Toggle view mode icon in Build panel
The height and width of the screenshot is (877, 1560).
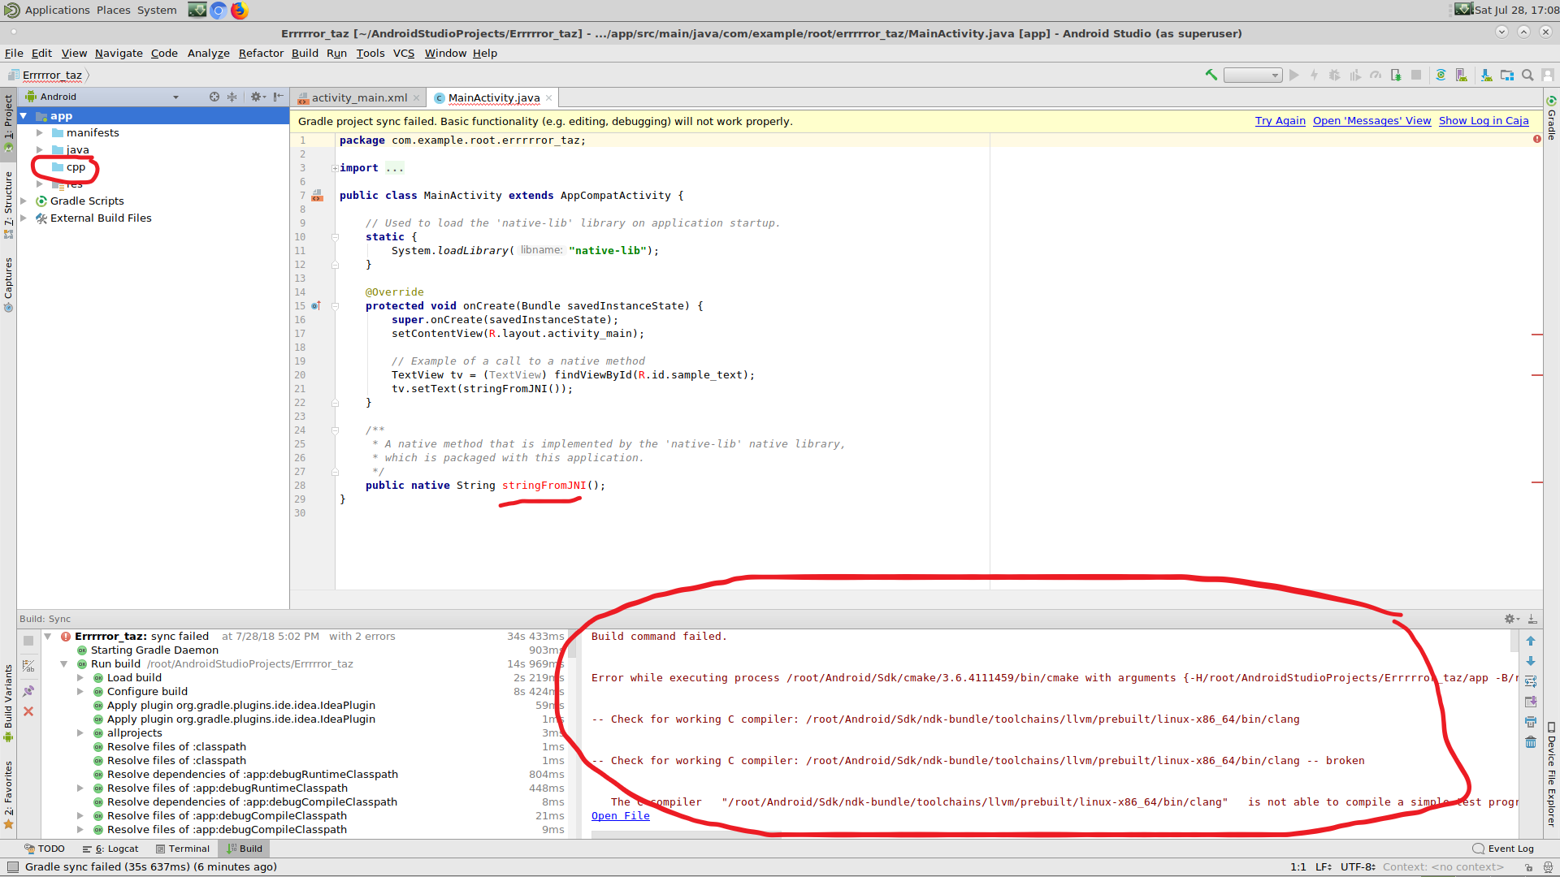(28, 666)
